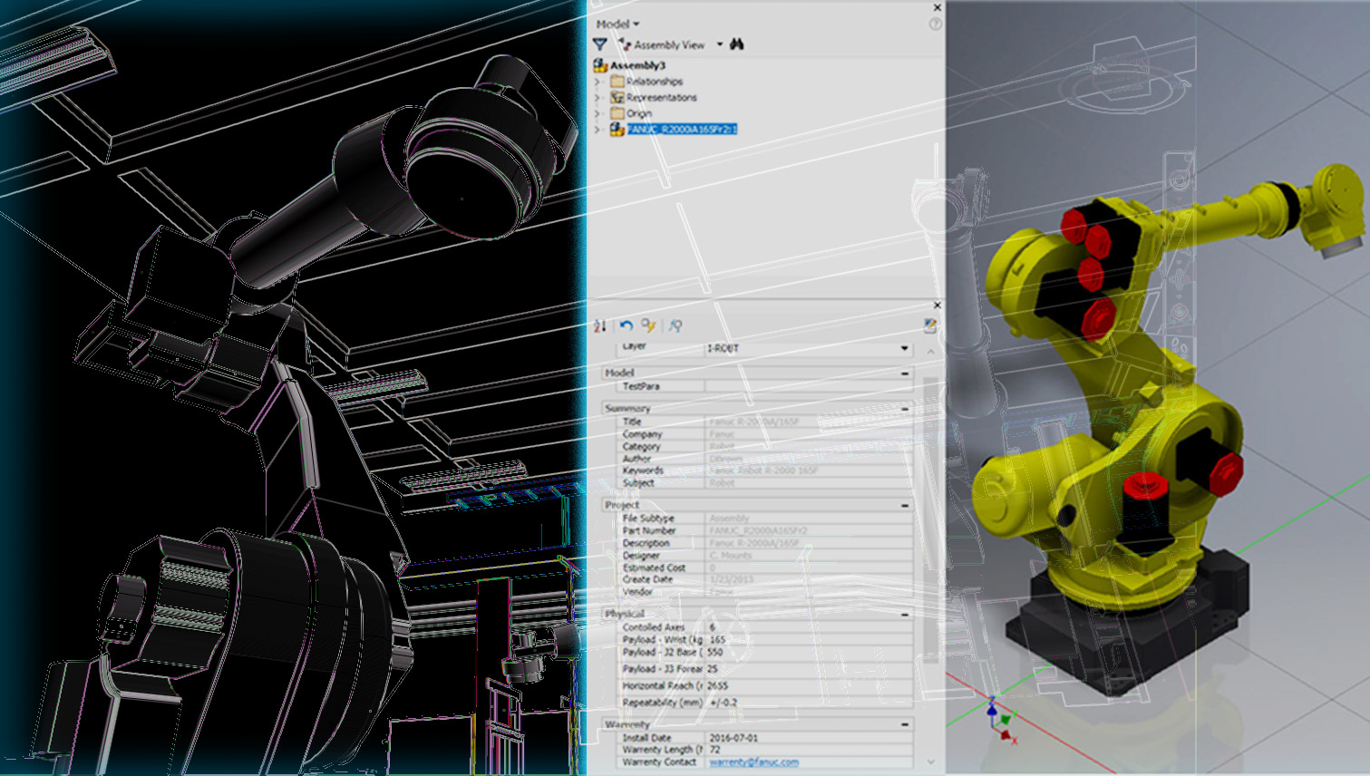Image resolution: width=1370 pixels, height=776 pixels.
Task: Click the Keywords property label
Action: (x=643, y=470)
